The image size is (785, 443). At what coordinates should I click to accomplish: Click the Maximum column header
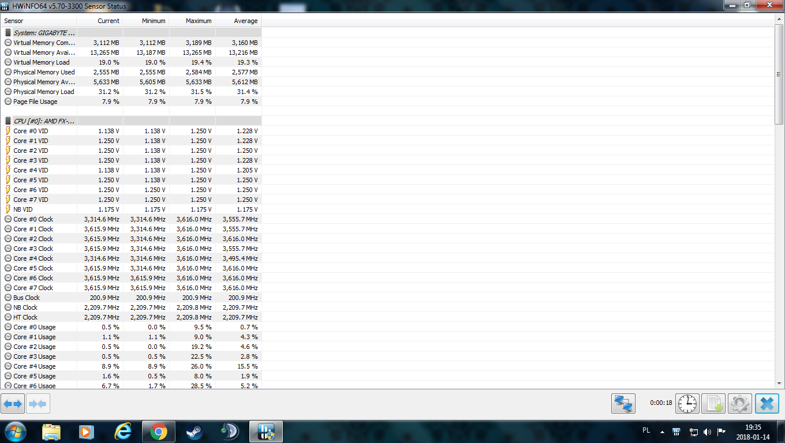point(192,21)
